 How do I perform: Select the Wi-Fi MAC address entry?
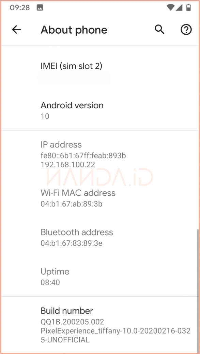tap(100, 198)
